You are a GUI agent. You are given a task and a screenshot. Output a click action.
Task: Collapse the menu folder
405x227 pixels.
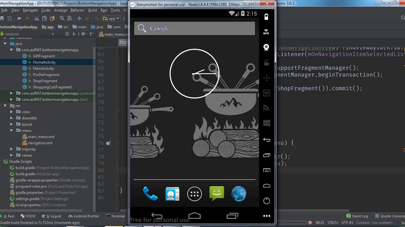pyautogui.click(x=11, y=131)
